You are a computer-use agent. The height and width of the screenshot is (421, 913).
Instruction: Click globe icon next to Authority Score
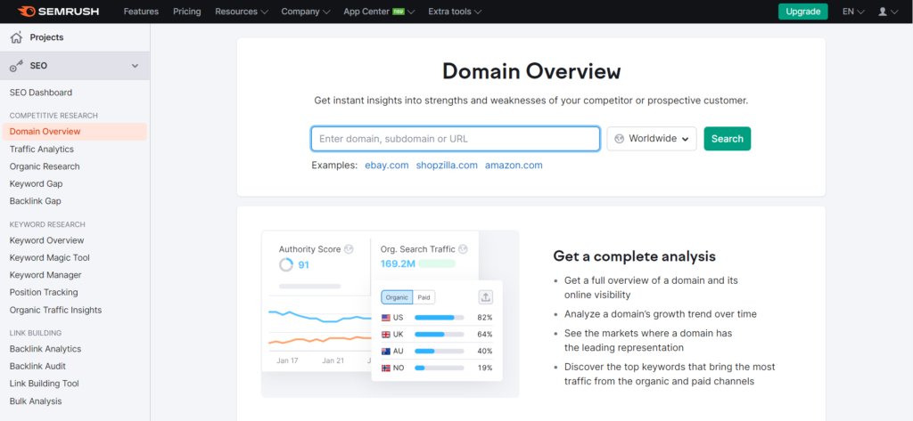pyautogui.click(x=349, y=249)
